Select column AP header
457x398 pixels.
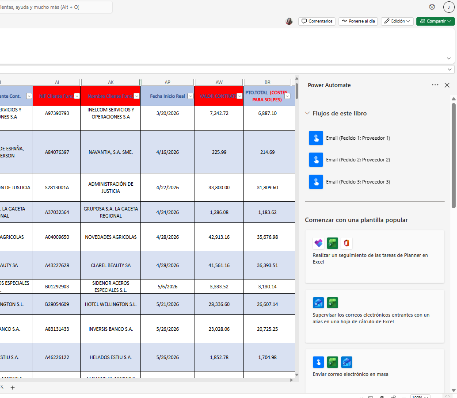click(x=168, y=82)
